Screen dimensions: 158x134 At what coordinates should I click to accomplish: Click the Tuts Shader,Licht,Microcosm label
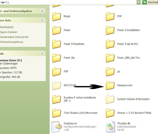point(81,113)
